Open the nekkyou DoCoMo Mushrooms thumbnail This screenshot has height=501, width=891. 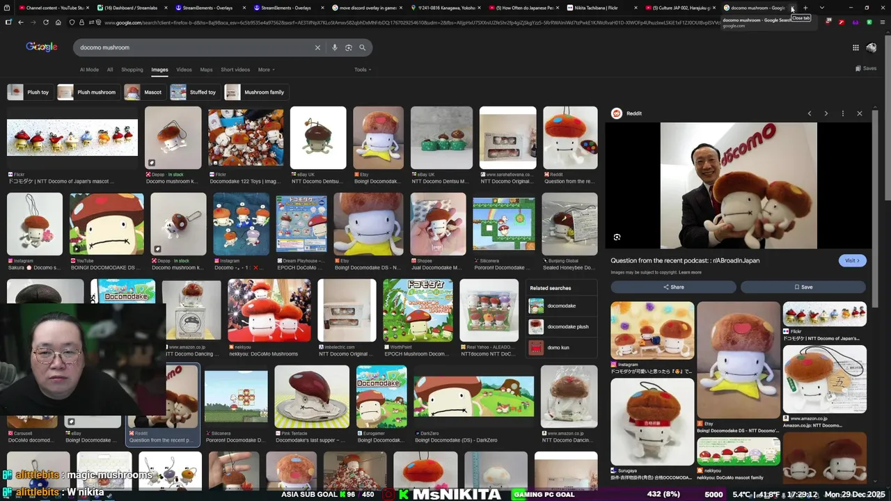coord(269,310)
